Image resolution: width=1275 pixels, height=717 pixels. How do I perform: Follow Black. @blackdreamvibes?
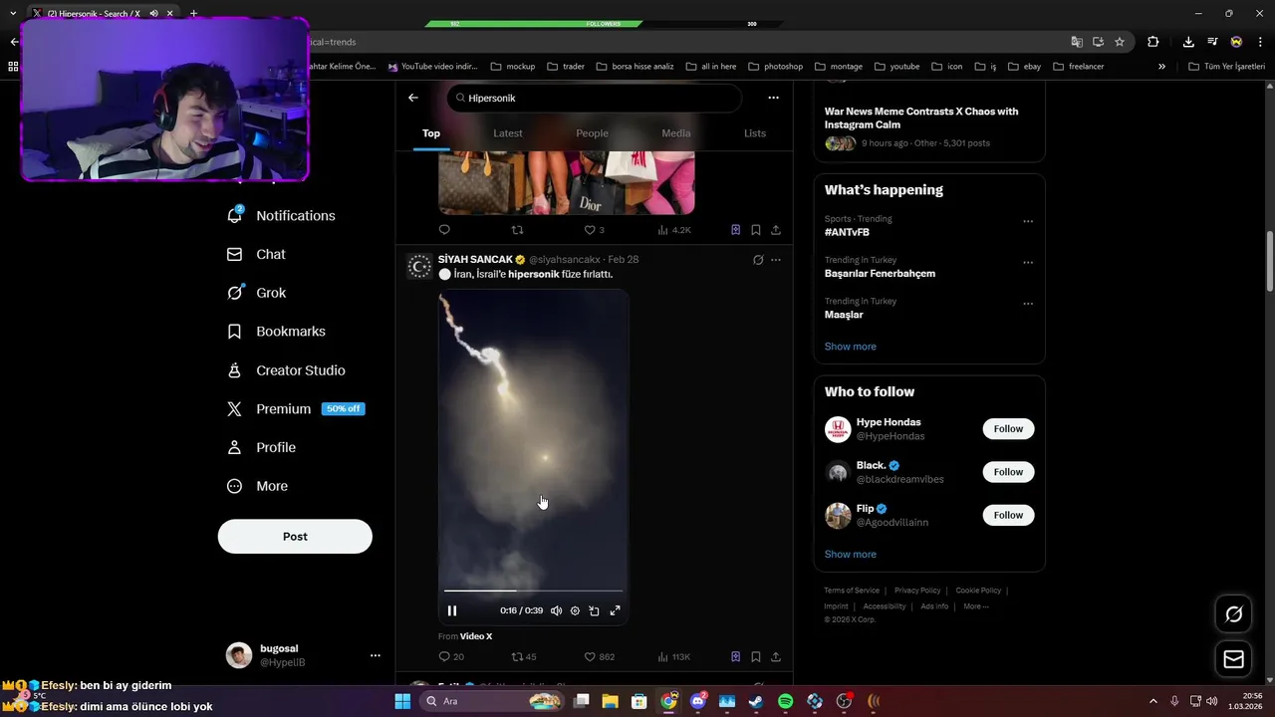[1008, 472]
